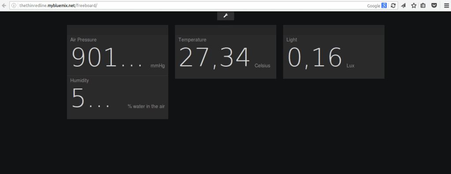
Task: Click the Google translate icon in address bar
Action: coord(384,5)
